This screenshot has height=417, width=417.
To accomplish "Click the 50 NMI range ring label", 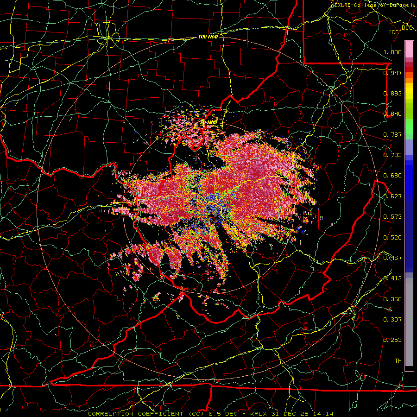I will pyautogui.click(x=209, y=122).
